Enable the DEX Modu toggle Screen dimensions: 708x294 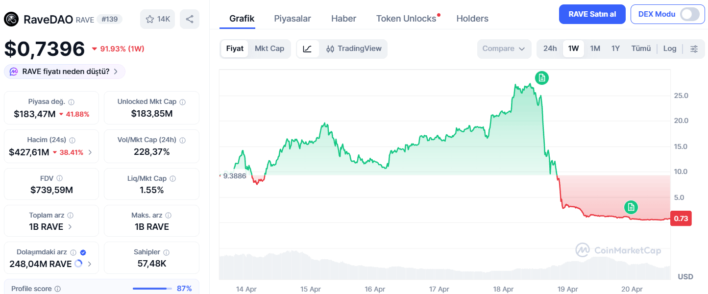[690, 14]
